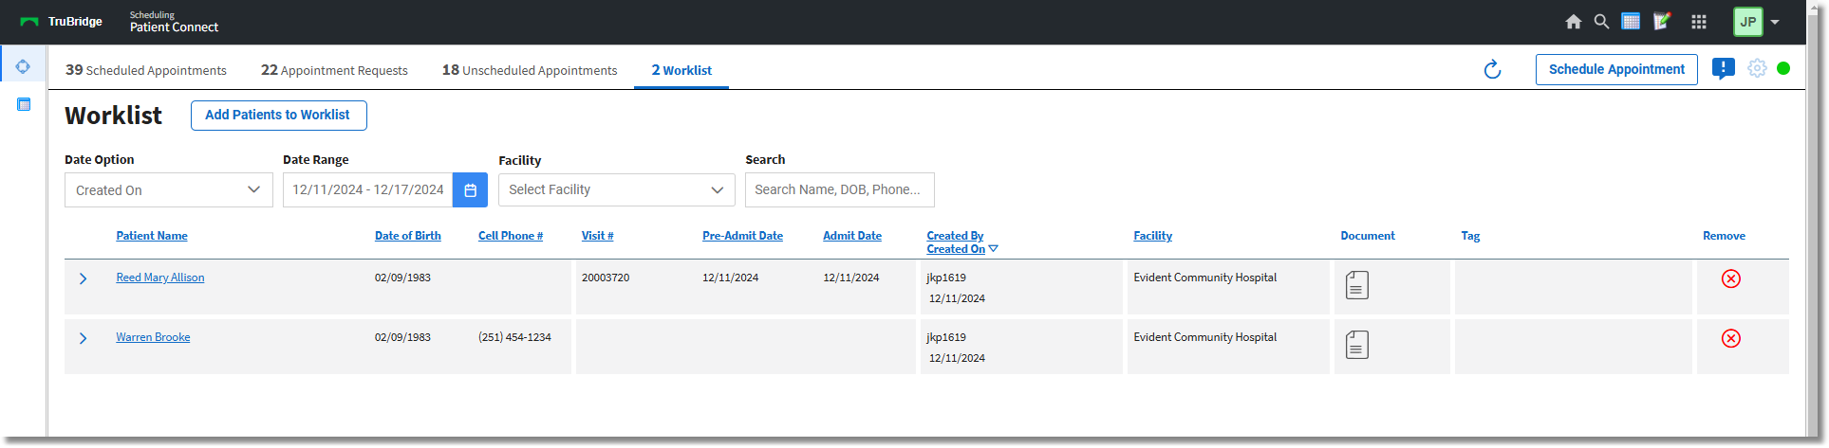Click the TruBridge logo
The width and height of the screenshot is (1829, 448).
(61, 22)
